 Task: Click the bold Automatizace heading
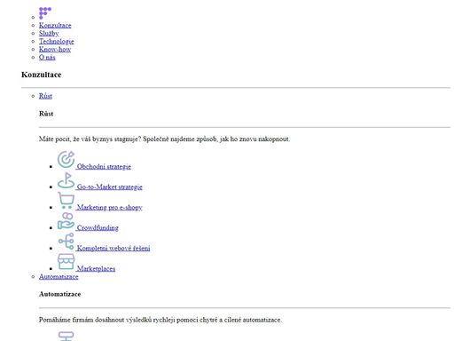click(60, 294)
